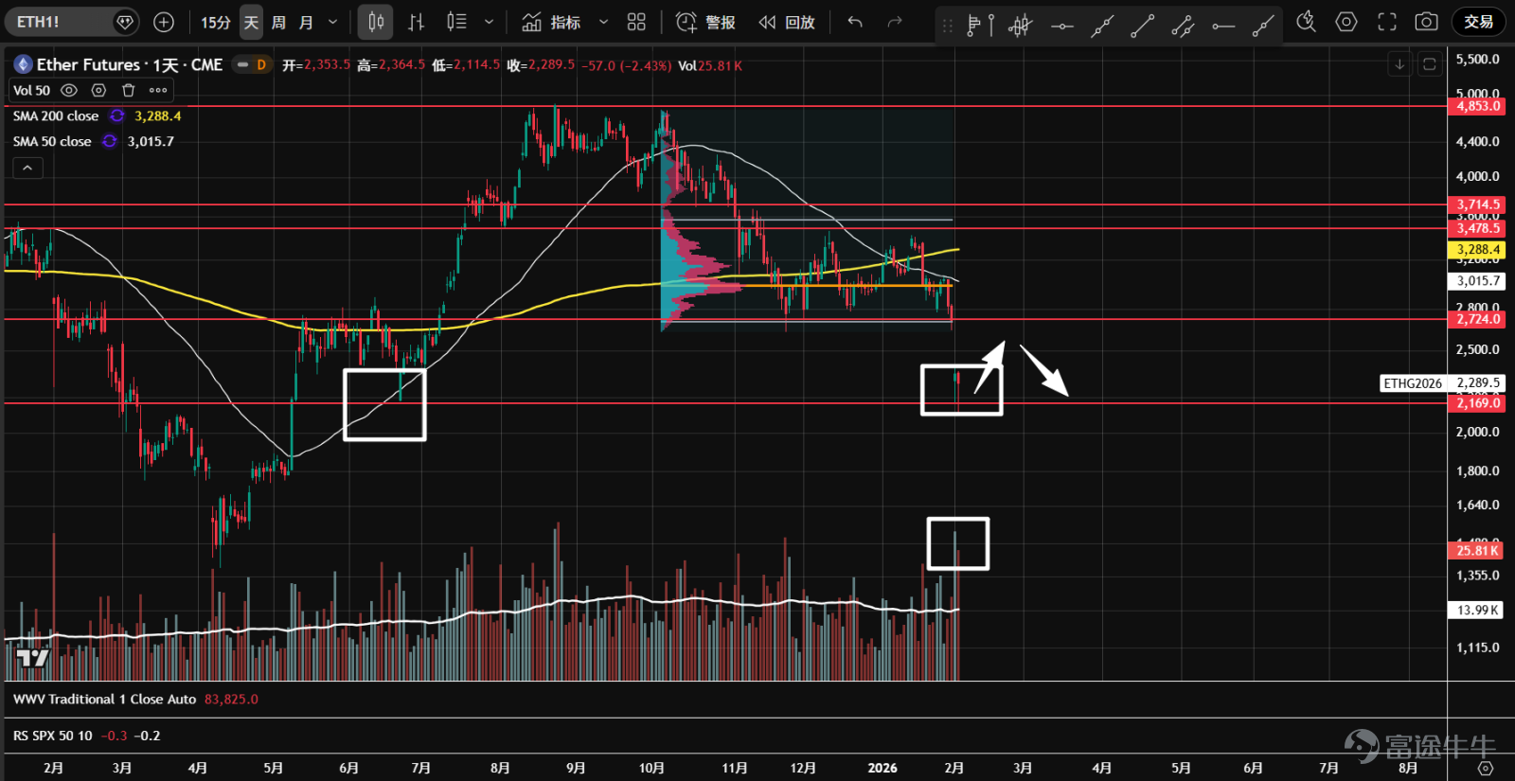1515x781 pixels.
Task: Open the 指标 indicators panel
Action: (551, 22)
